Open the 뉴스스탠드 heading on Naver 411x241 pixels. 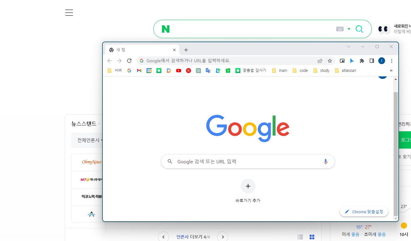pos(84,124)
